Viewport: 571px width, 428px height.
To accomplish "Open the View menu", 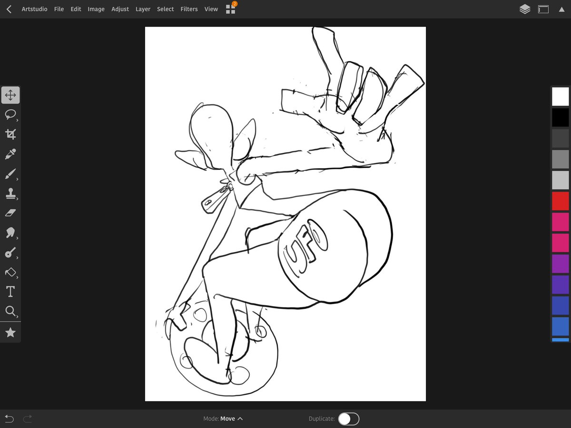I will tap(211, 9).
